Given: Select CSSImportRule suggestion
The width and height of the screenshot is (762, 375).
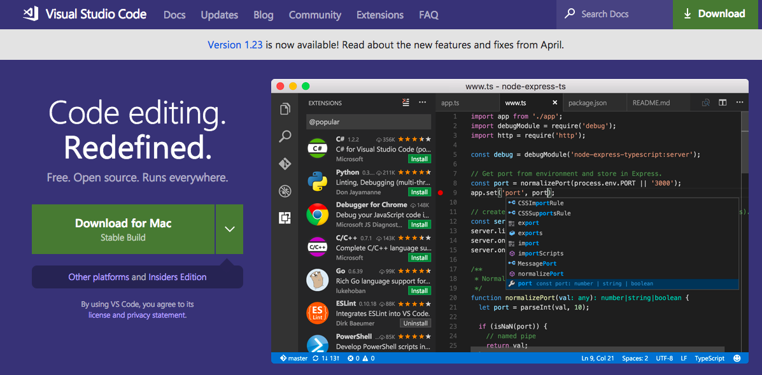Looking at the screenshot, I should tap(622, 203).
